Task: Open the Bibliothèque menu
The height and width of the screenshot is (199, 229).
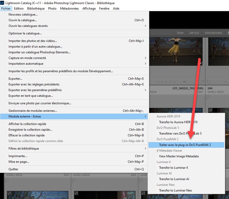Action: tap(36, 9)
